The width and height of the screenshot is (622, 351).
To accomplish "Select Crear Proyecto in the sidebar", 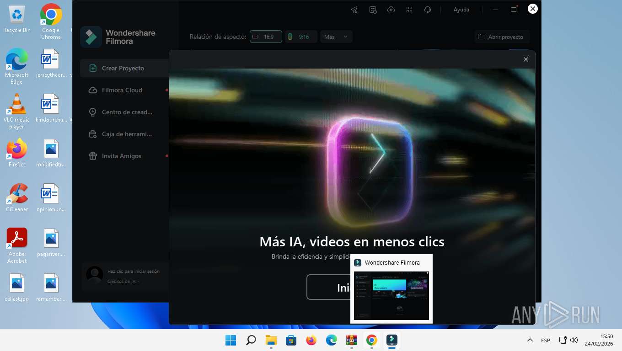I will 124,68.
